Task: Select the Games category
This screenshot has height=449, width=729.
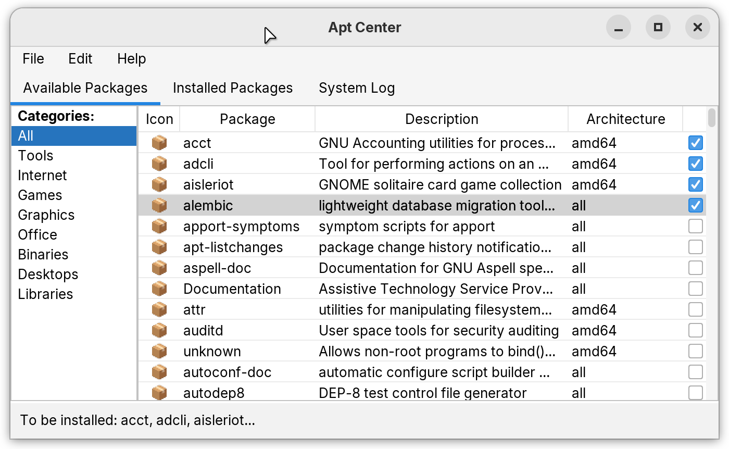Action: [40, 195]
